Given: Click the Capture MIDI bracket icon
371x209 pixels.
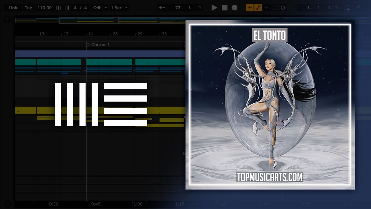Looking at the screenshot, I should pyautogui.click(x=274, y=8).
